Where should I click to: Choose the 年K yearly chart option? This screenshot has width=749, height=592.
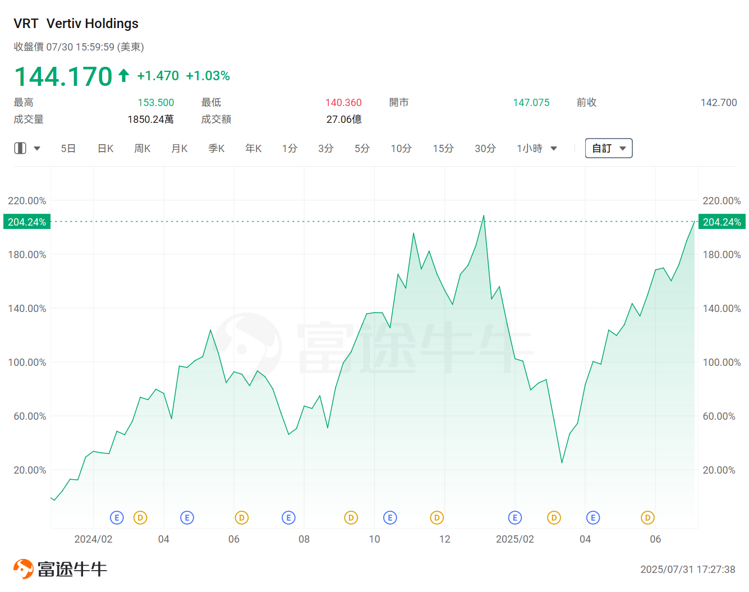point(254,149)
